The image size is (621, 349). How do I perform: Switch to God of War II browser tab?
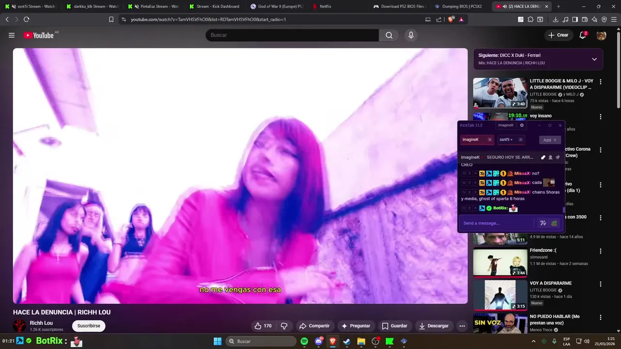277,6
